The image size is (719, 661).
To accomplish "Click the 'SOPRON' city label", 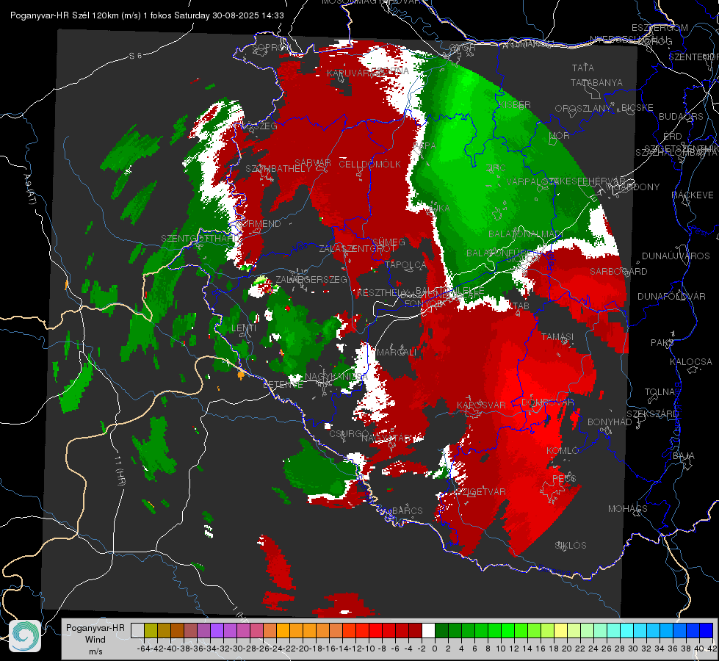I will click(271, 47).
